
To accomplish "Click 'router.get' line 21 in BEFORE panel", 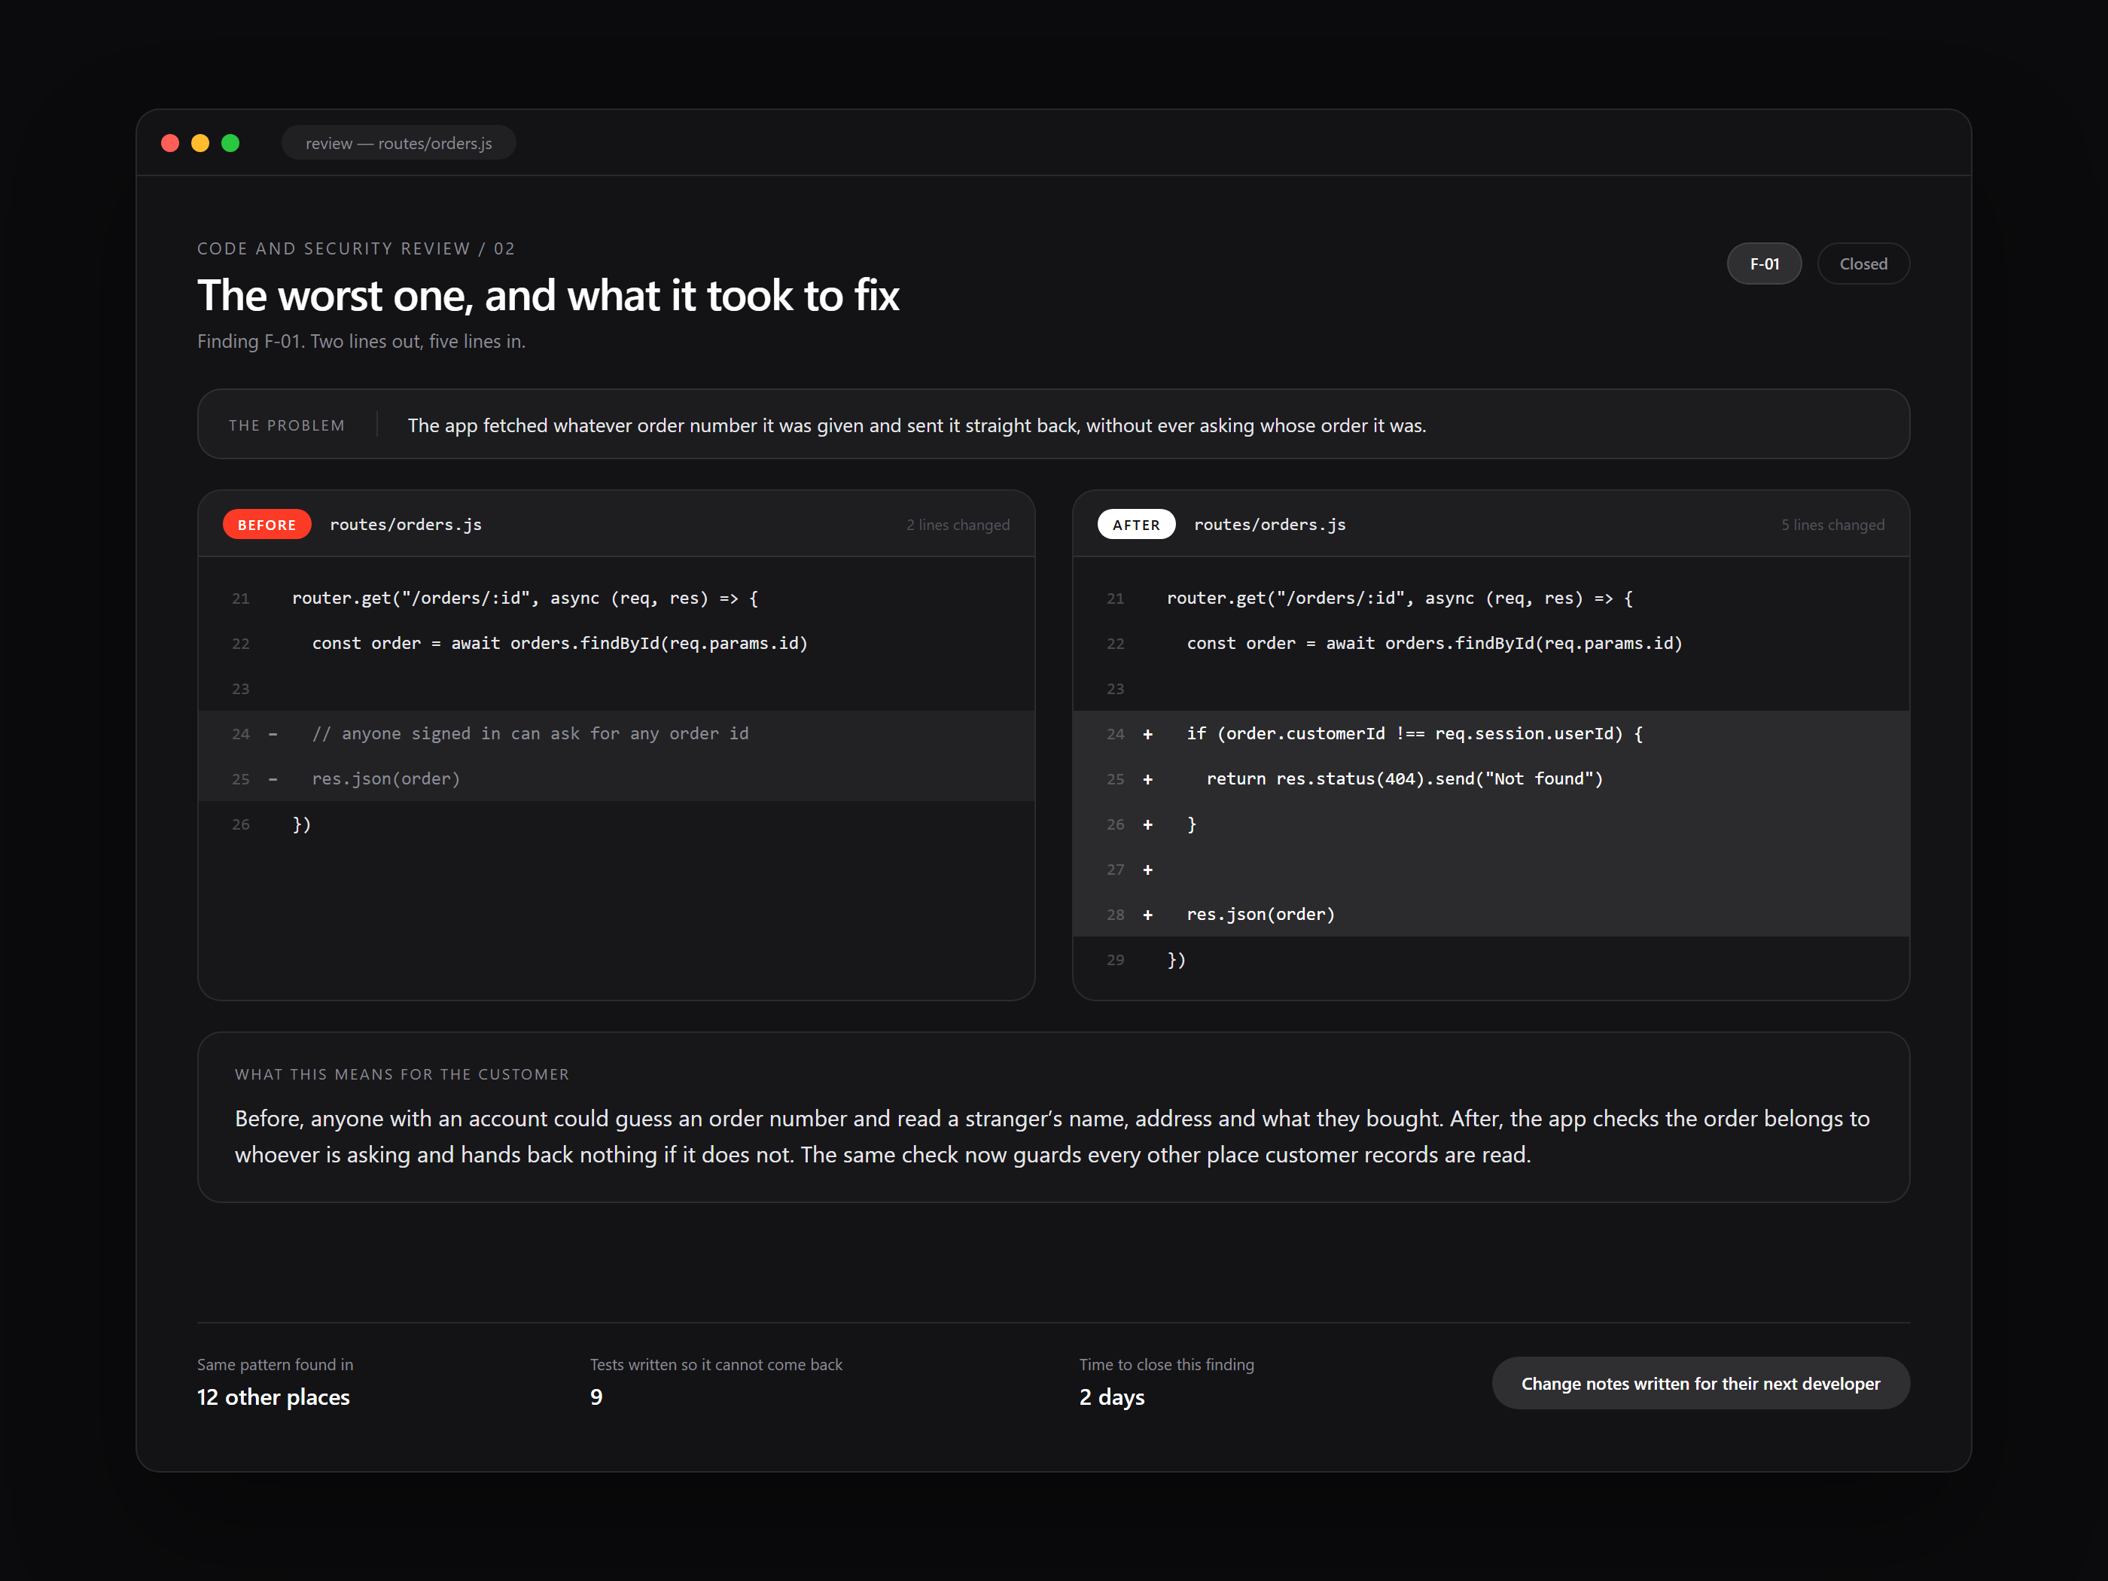I will pos(525,598).
